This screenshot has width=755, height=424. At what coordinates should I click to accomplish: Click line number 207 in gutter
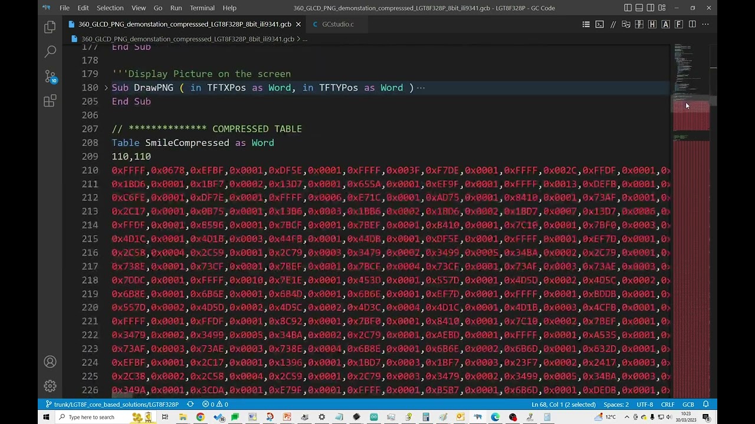(x=90, y=129)
